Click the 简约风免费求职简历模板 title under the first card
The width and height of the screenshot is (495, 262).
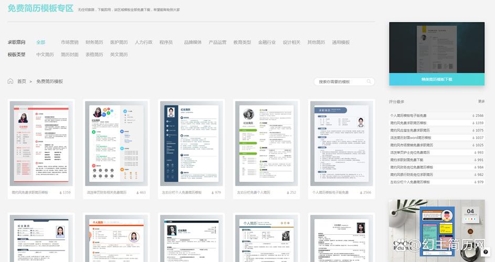30,192
